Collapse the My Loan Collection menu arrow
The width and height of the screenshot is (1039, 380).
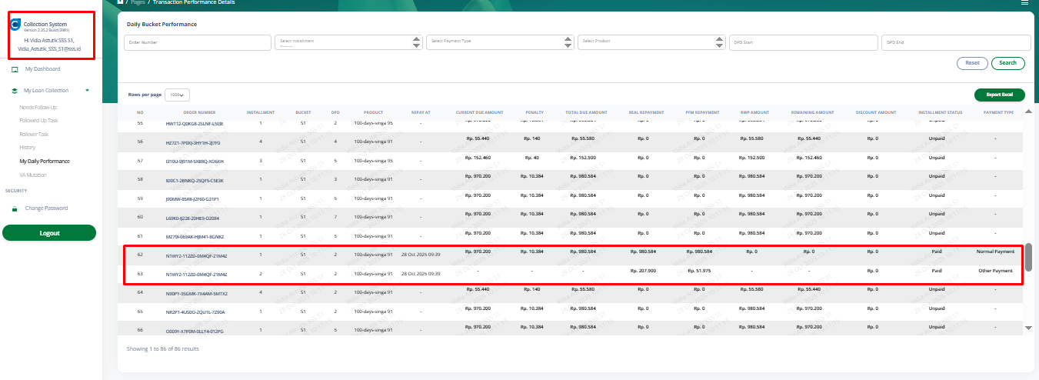(87, 90)
